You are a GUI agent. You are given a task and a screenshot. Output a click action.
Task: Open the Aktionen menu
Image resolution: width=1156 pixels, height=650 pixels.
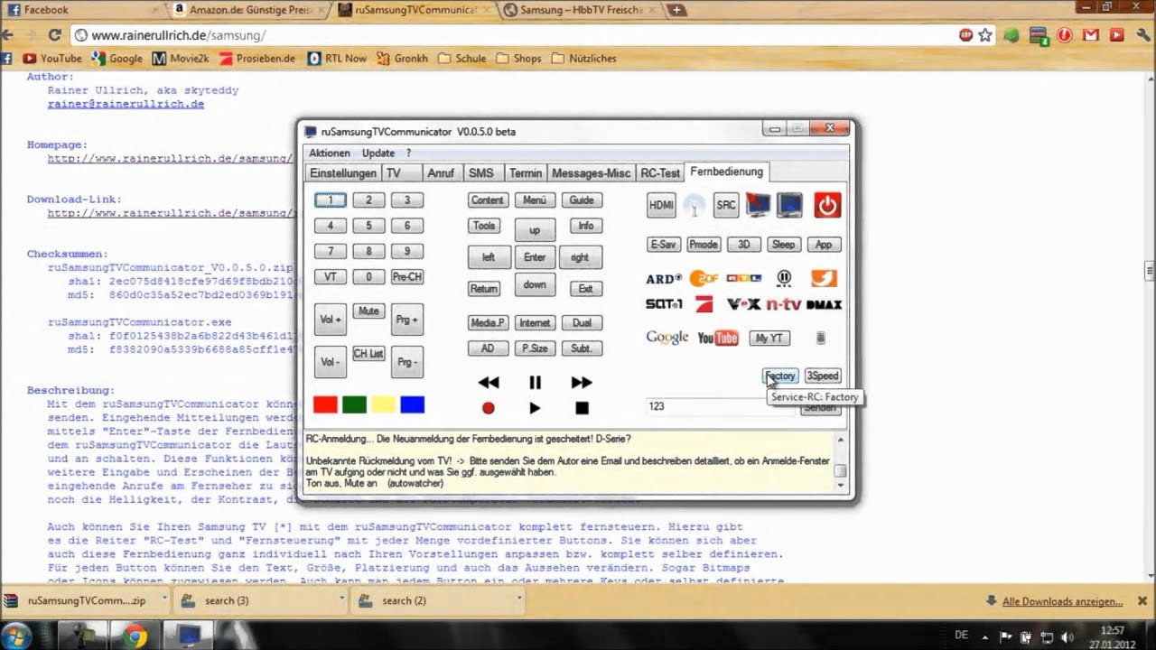(330, 153)
